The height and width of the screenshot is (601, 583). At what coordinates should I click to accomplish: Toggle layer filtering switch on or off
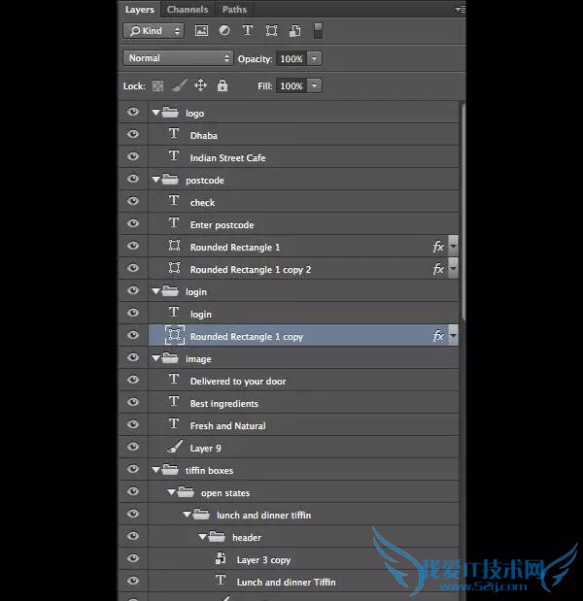point(318,31)
